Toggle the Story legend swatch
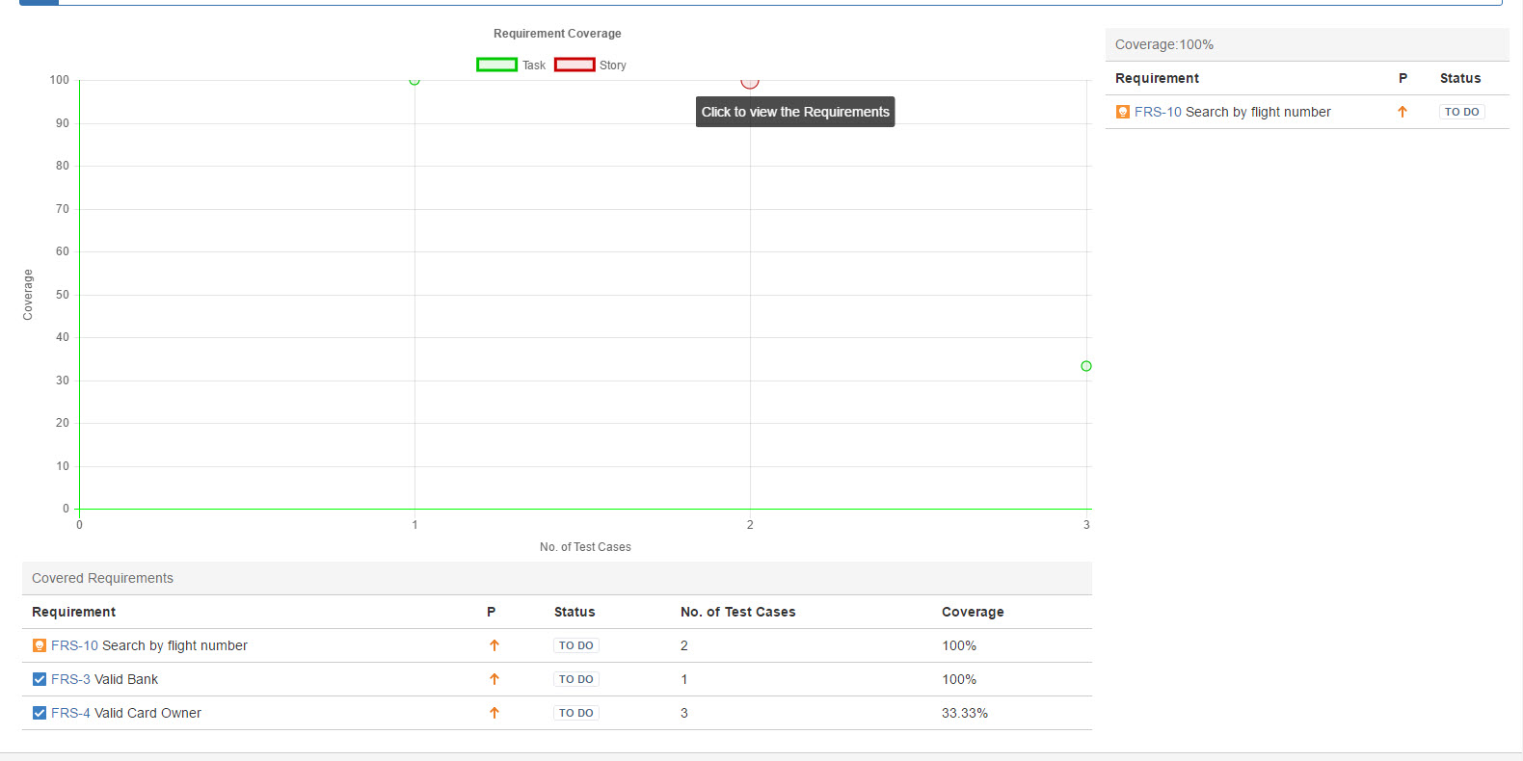1523x761 pixels. point(574,65)
